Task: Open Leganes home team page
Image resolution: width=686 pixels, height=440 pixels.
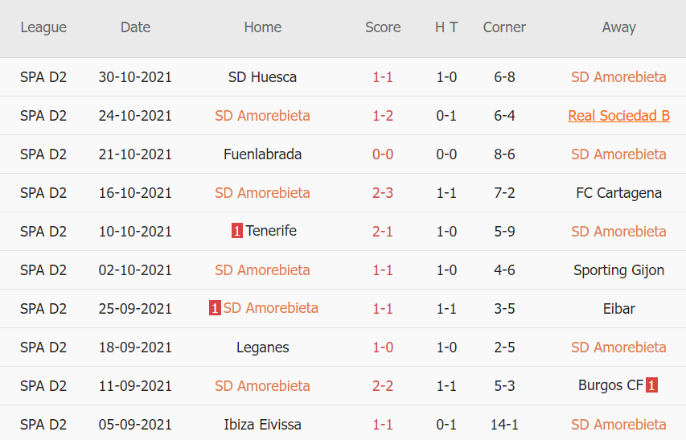Action: click(x=262, y=347)
